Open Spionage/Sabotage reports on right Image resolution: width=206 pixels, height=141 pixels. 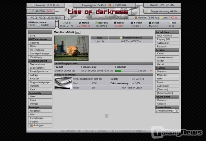pyautogui.click(x=167, y=57)
